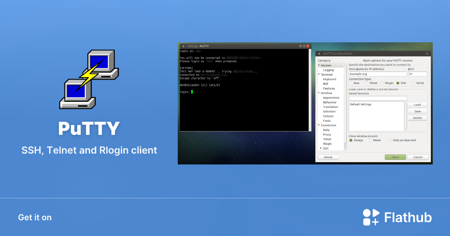Expand the SSH tree item
The height and width of the screenshot is (236, 450).
tap(320, 148)
